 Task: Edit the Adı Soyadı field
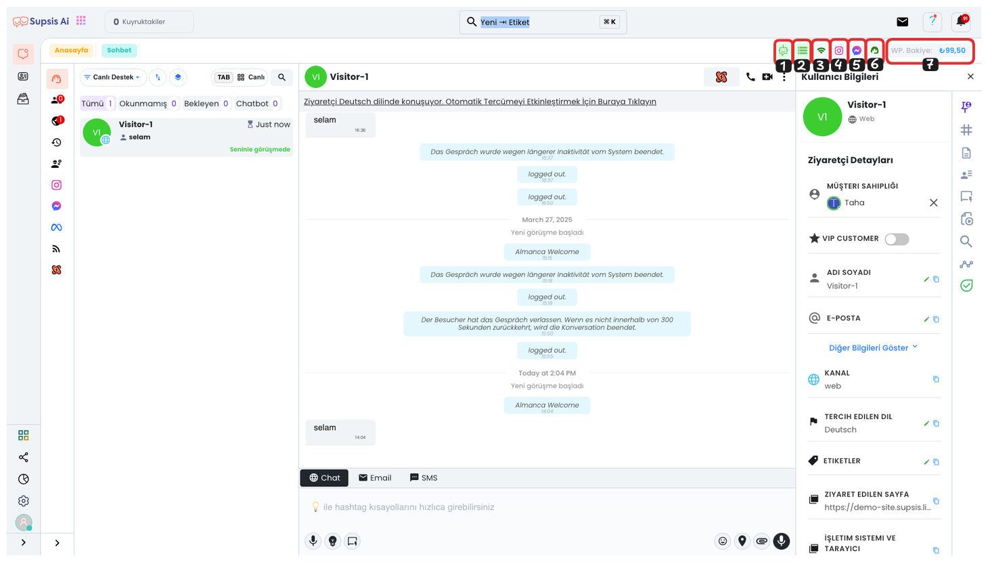926,279
